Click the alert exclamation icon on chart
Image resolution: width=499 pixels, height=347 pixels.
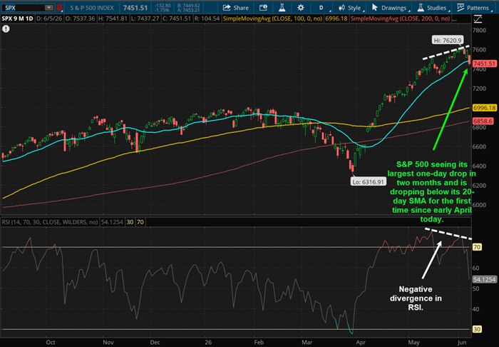(6, 29)
